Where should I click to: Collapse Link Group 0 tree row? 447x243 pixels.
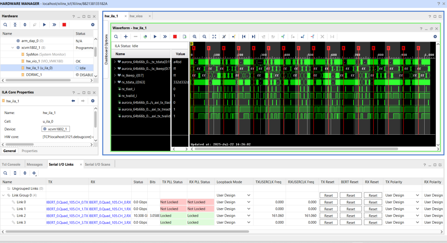coord(4,195)
